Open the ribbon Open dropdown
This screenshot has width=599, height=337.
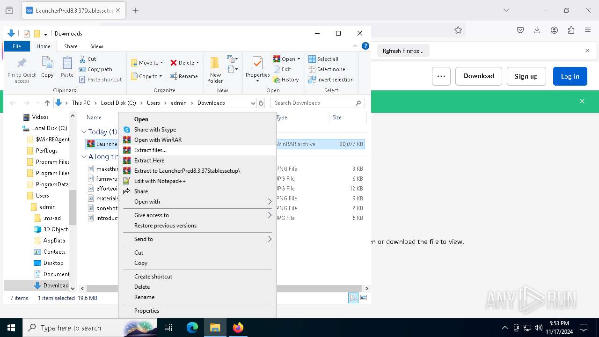[x=287, y=59]
